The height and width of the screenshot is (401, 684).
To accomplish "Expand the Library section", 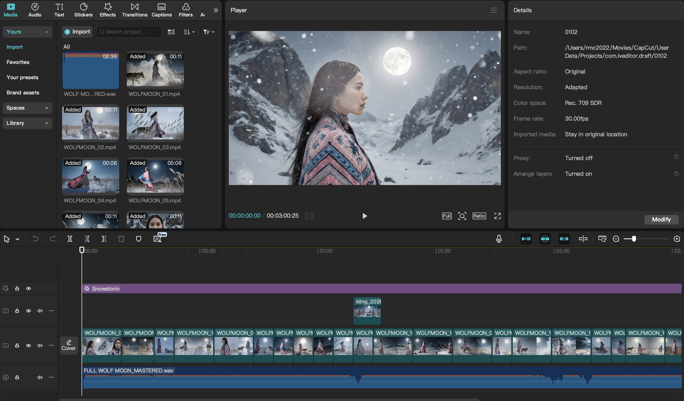I will point(27,123).
